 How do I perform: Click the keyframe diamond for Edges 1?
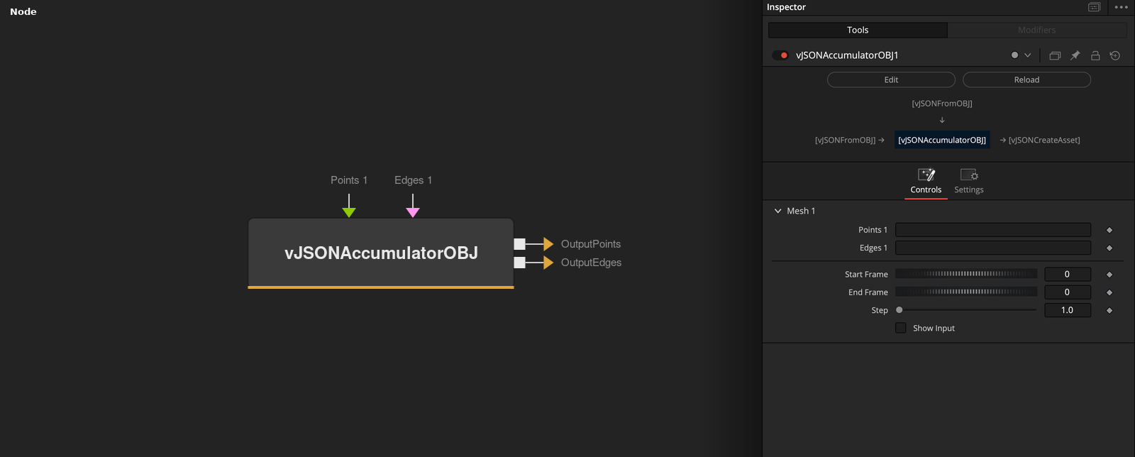click(1109, 248)
